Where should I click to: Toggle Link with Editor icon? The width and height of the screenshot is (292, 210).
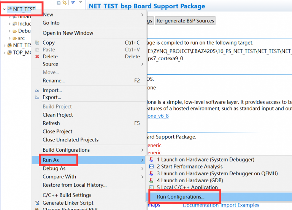pos(65,3)
